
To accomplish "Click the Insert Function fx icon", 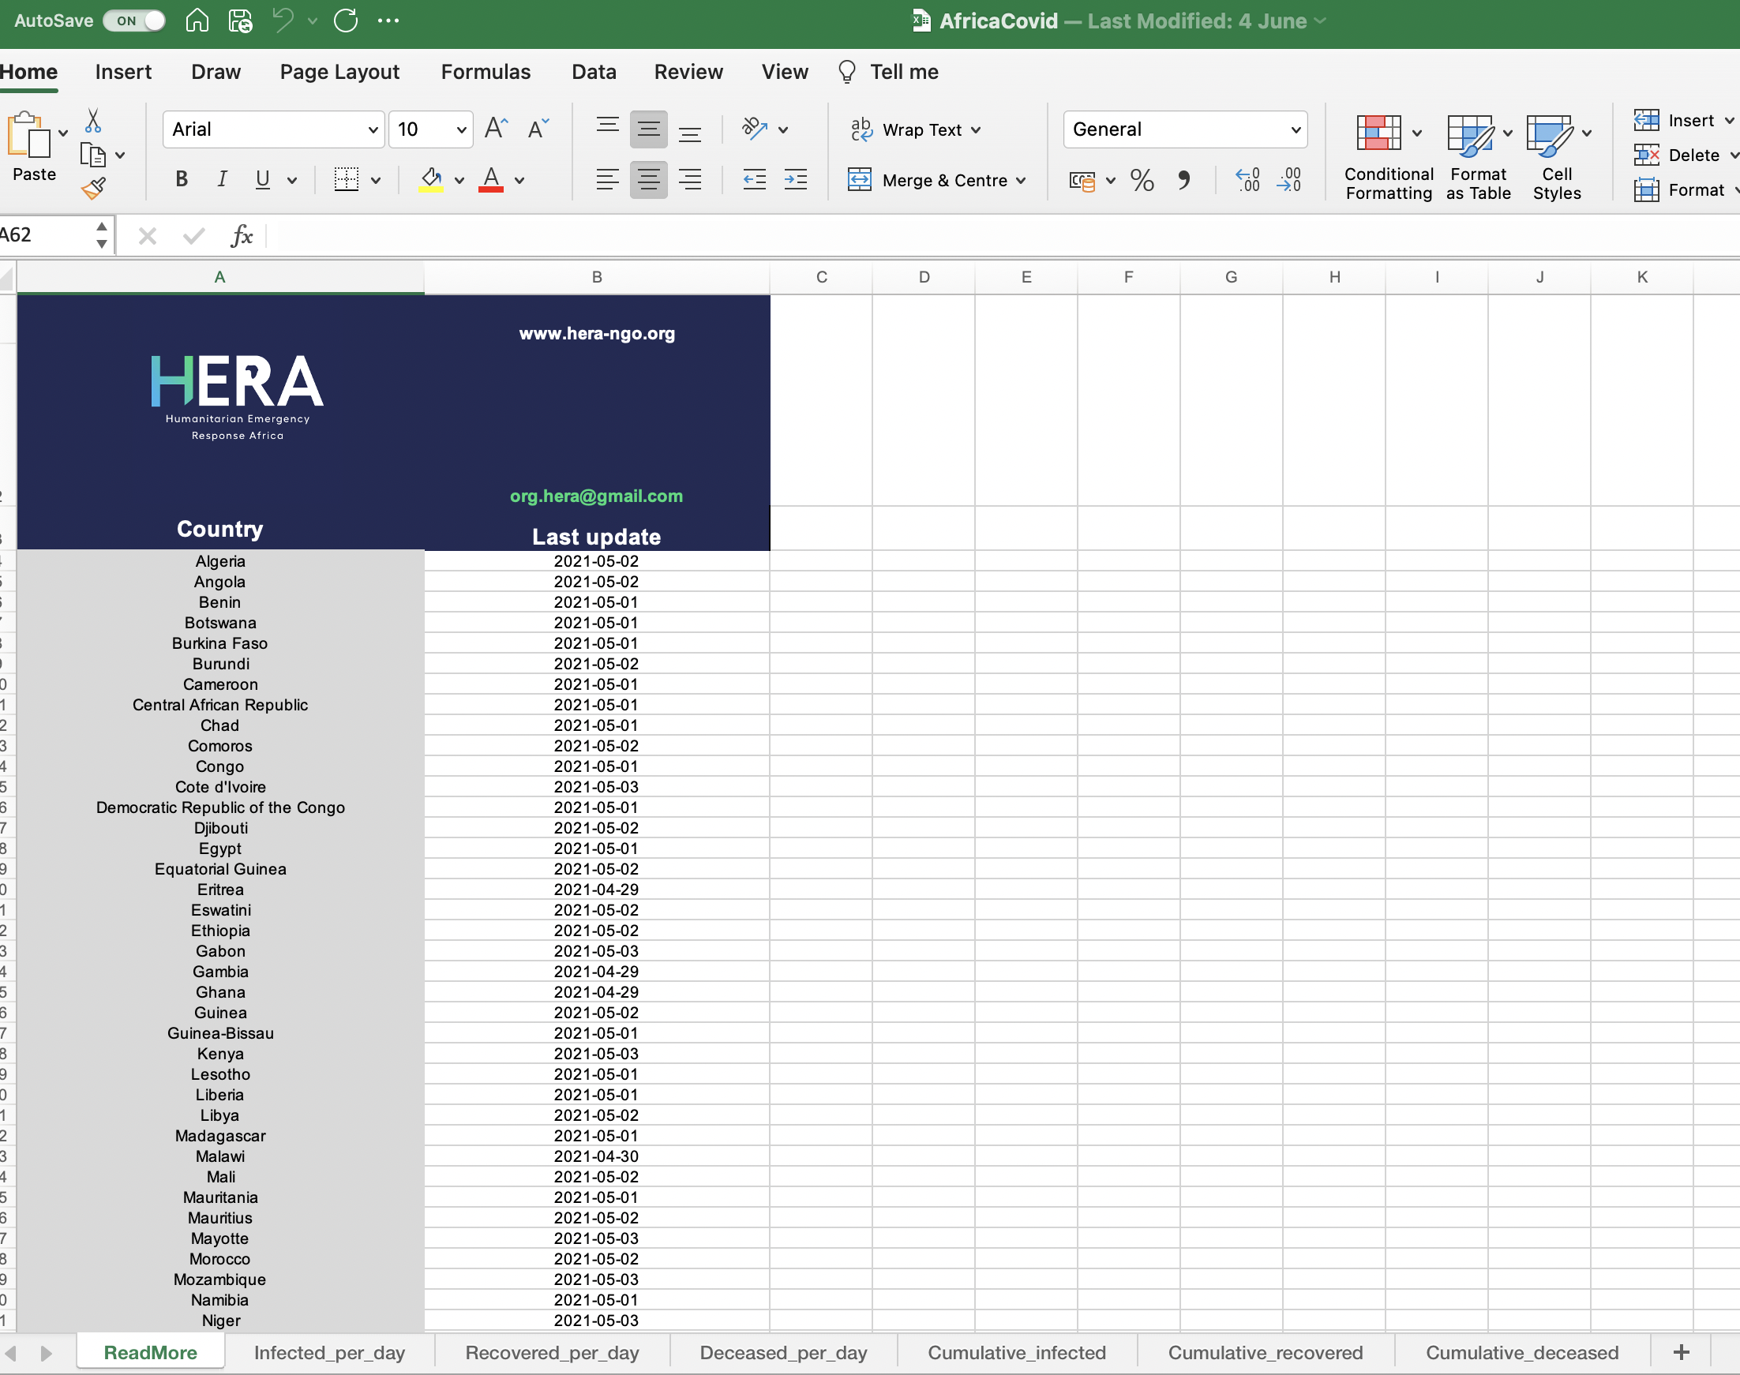I will 241,235.
